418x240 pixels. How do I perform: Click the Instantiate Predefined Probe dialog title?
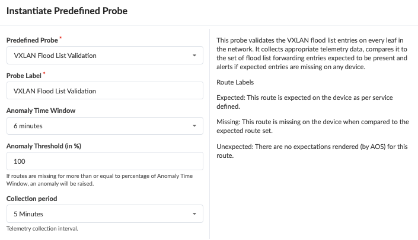(67, 11)
